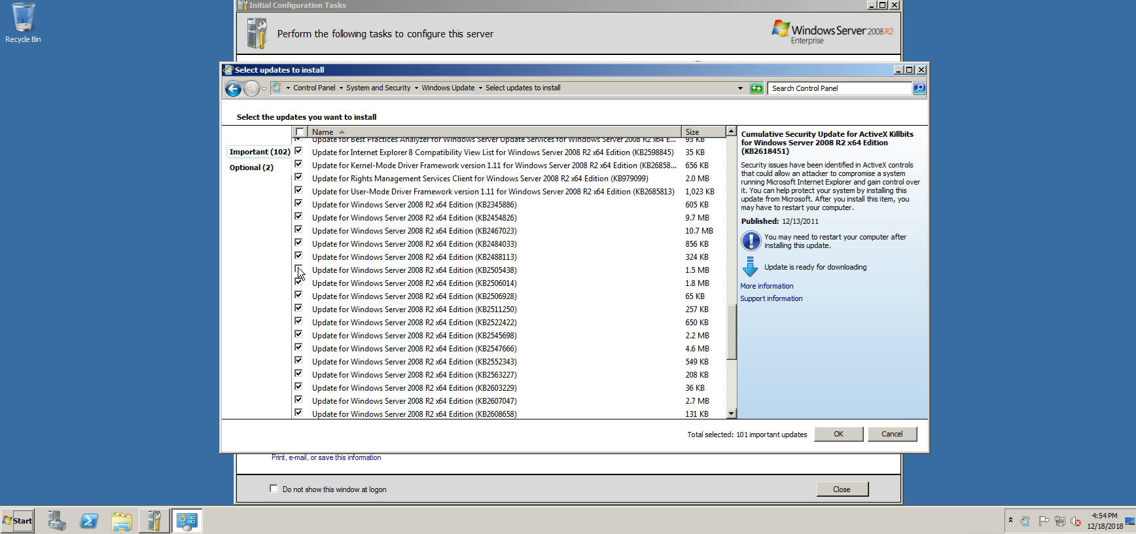Expand dropdown arrow after Control Panel breadcrumb

(x=340, y=88)
